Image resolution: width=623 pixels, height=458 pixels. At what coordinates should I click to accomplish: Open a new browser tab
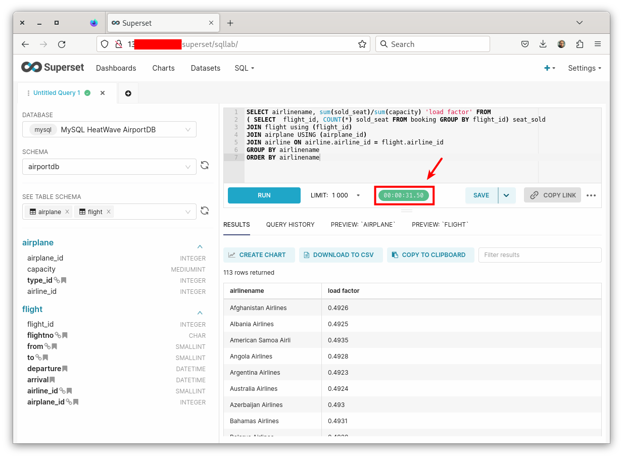[230, 23]
